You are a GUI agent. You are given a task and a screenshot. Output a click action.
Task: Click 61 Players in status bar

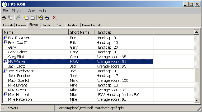point(10,108)
